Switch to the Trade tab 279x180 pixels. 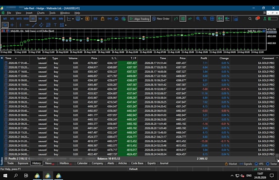(10, 163)
